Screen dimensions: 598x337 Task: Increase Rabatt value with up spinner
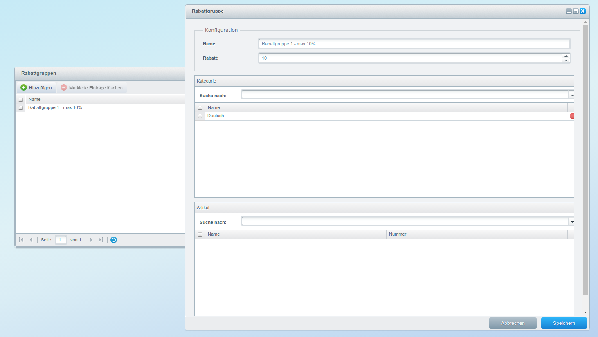[566, 56]
